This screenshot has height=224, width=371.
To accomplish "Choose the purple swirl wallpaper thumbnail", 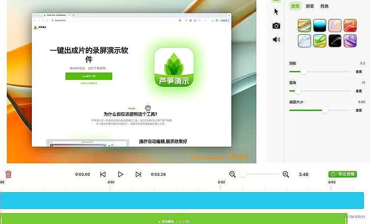I will click(x=350, y=40).
